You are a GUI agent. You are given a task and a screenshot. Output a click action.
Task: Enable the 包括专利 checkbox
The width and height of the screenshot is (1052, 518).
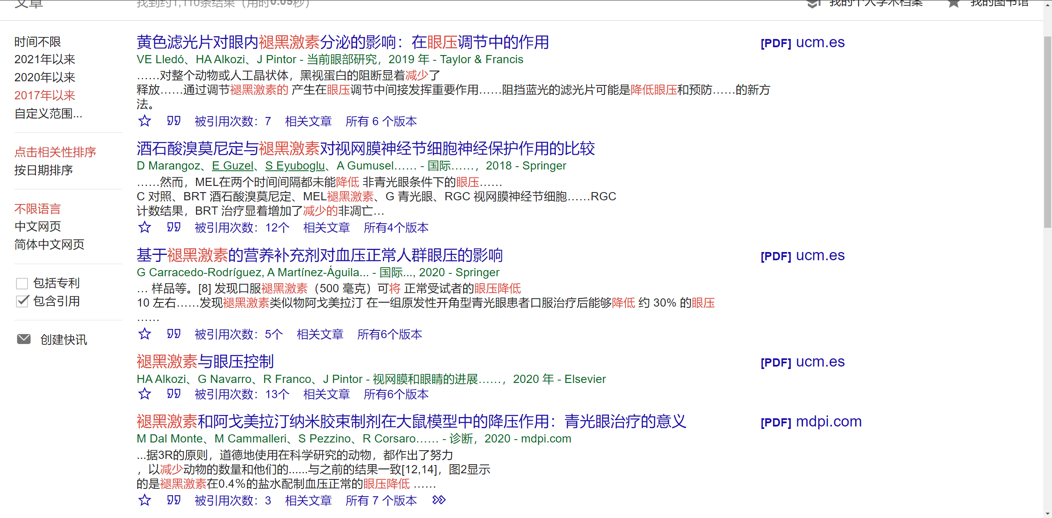pos(22,283)
